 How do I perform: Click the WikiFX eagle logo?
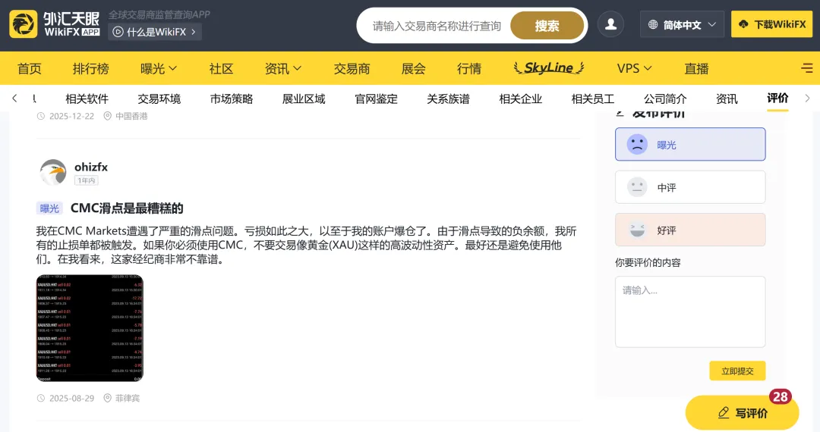24,24
